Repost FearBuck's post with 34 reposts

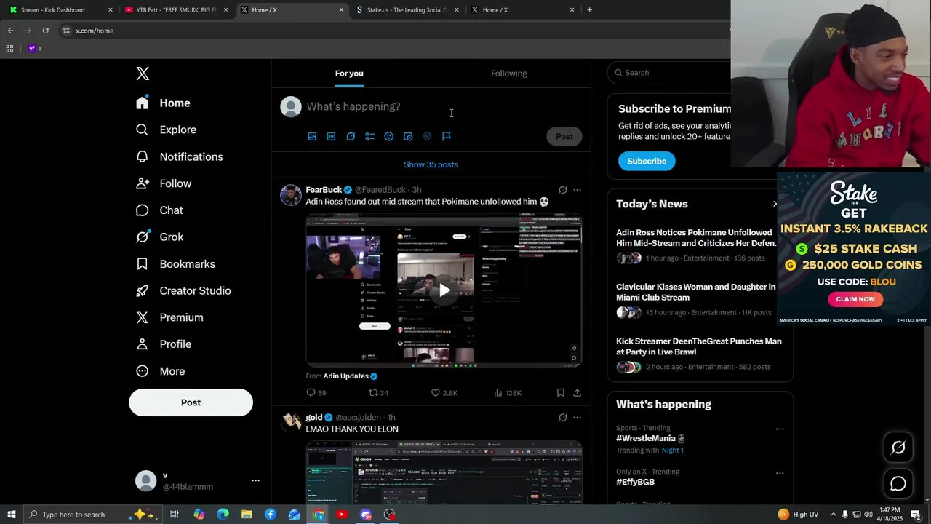click(378, 393)
